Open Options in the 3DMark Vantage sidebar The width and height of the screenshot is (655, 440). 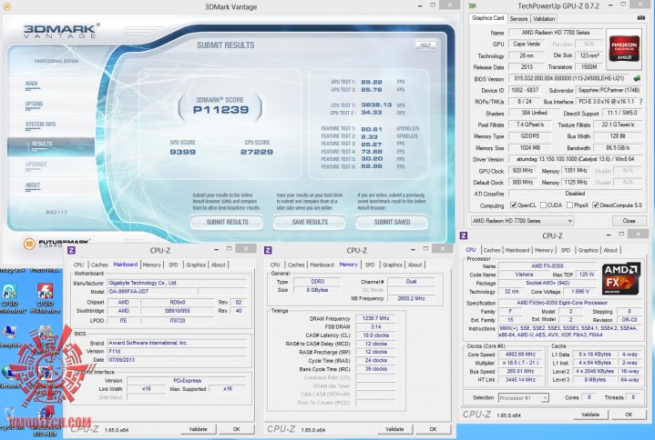[34, 105]
